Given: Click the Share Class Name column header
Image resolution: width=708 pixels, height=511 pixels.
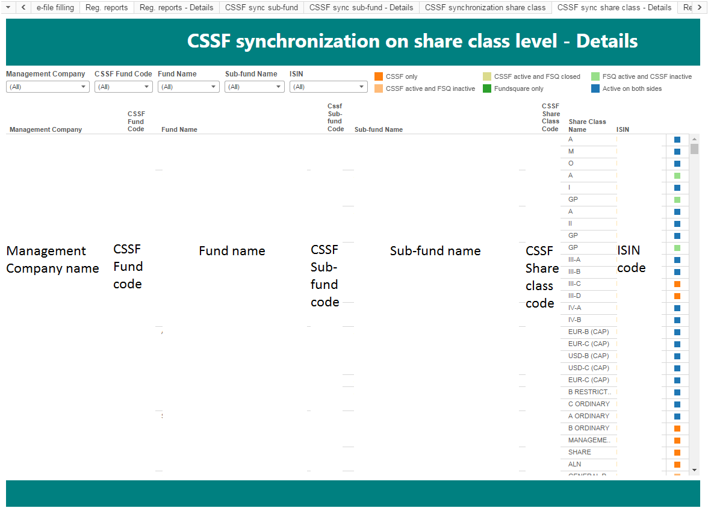Looking at the screenshot, I should [587, 125].
